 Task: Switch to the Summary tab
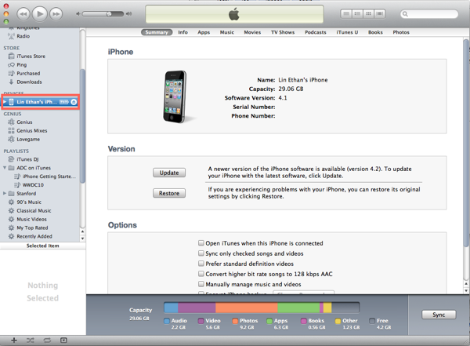point(157,32)
